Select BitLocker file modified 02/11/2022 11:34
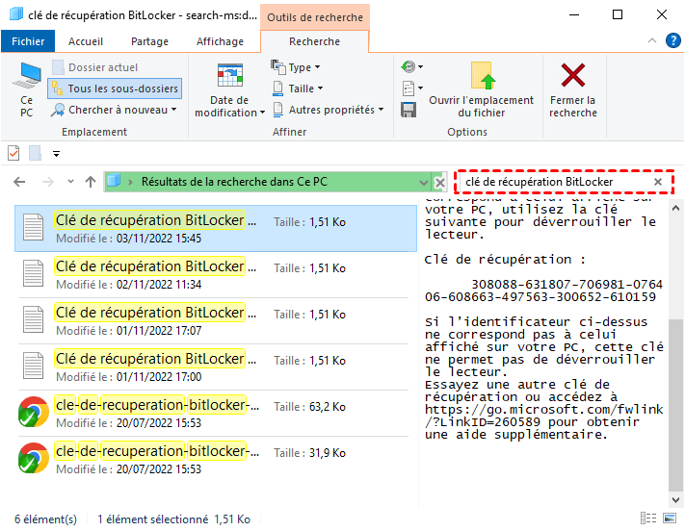Screen dimensions: 685x531 149,274
